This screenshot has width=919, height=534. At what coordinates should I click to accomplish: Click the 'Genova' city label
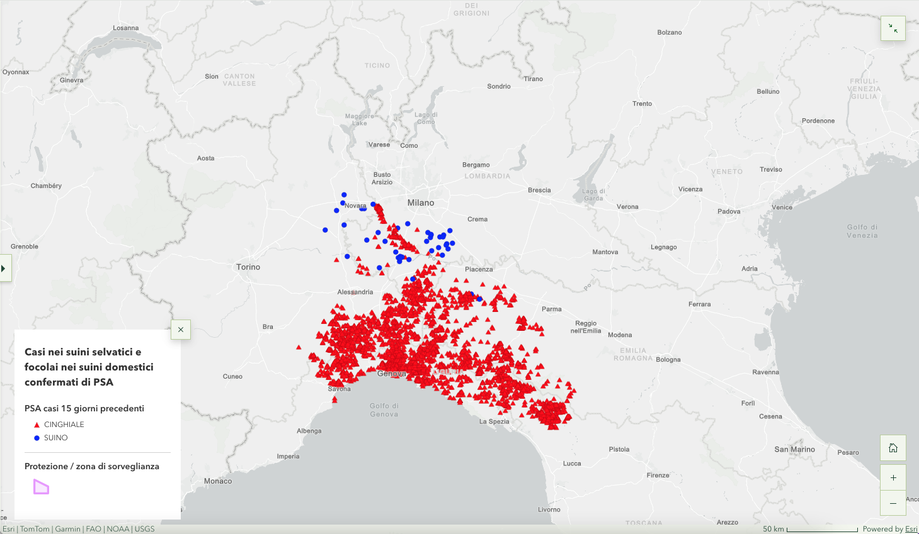[x=392, y=374]
